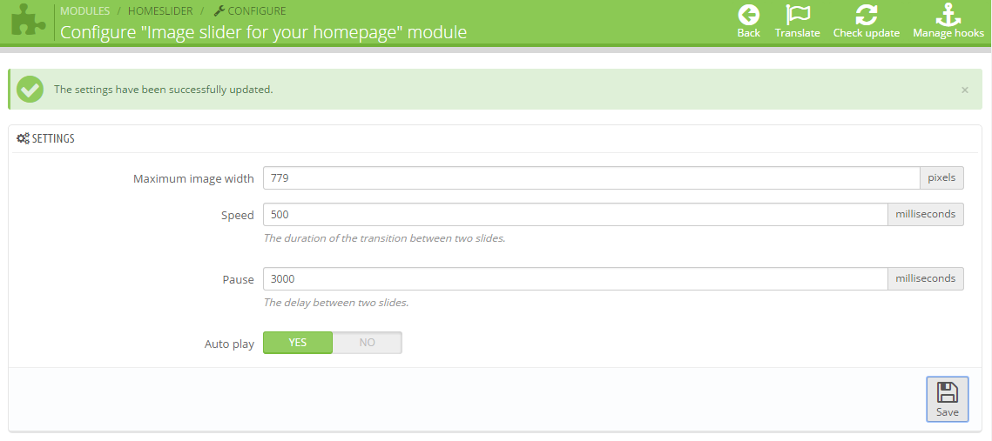992x441 pixels.
Task: Click into the Pause input field
Action: coord(575,279)
